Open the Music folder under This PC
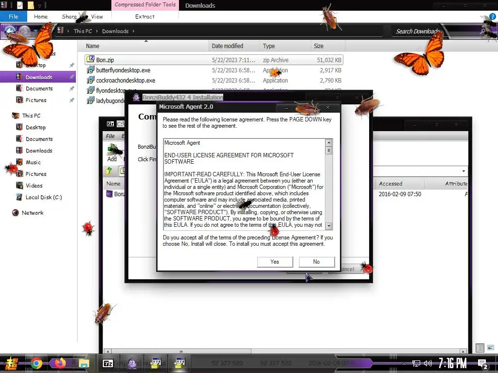Screen dimensions: 498x373 click(33, 162)
